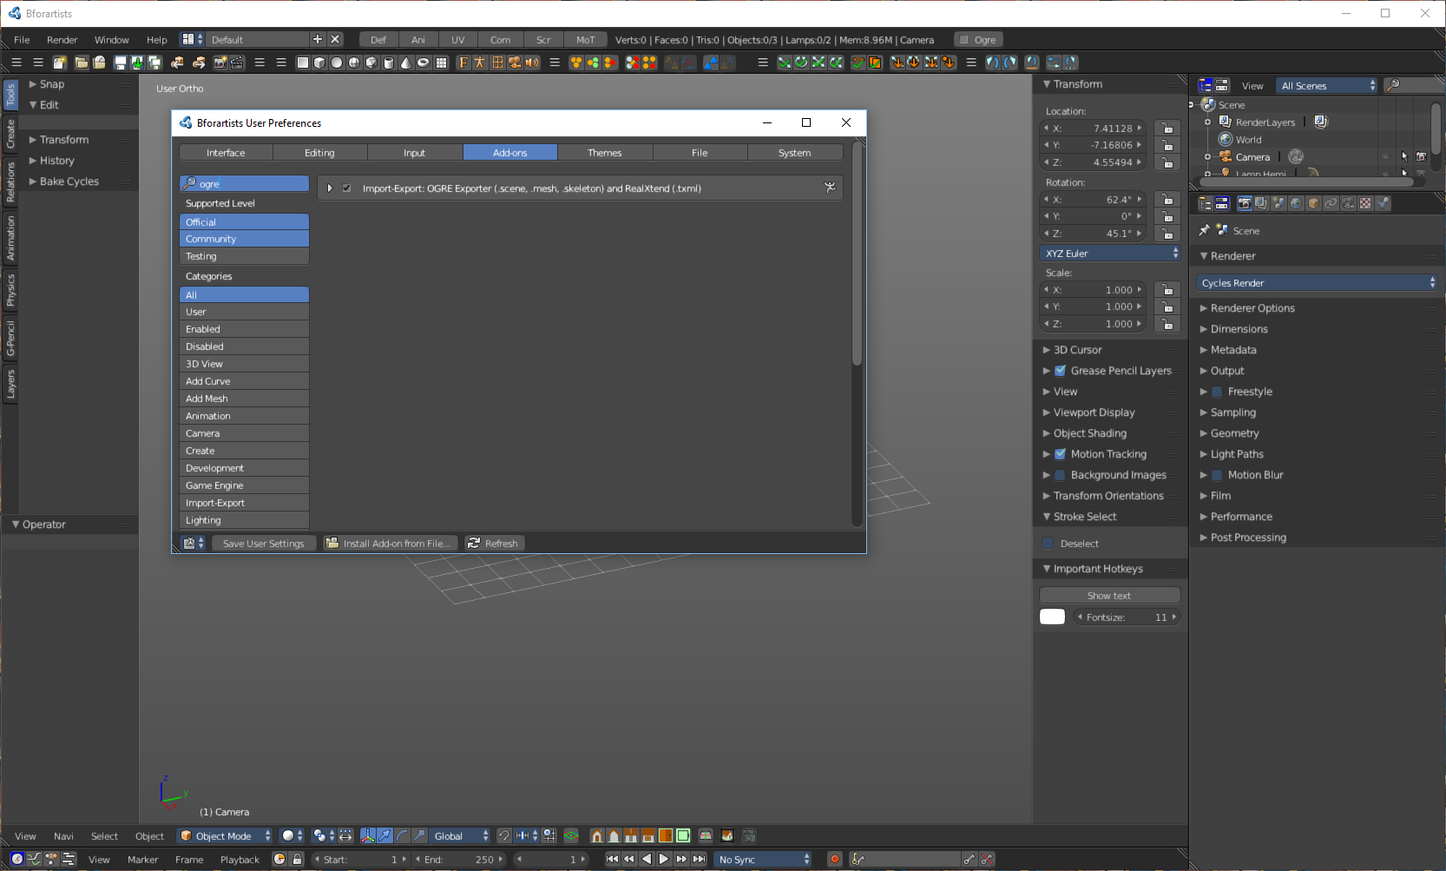
Task: Add a Cylinder primitive from toolbar
Action: point(389,63)
